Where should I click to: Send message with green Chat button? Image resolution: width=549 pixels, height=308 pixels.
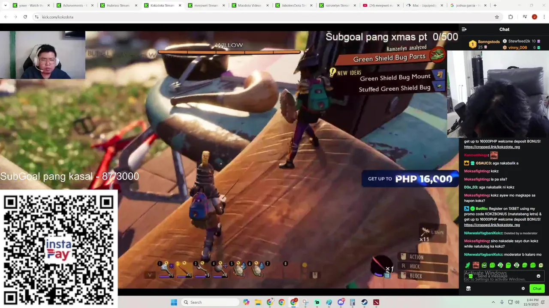pos(537,289)
